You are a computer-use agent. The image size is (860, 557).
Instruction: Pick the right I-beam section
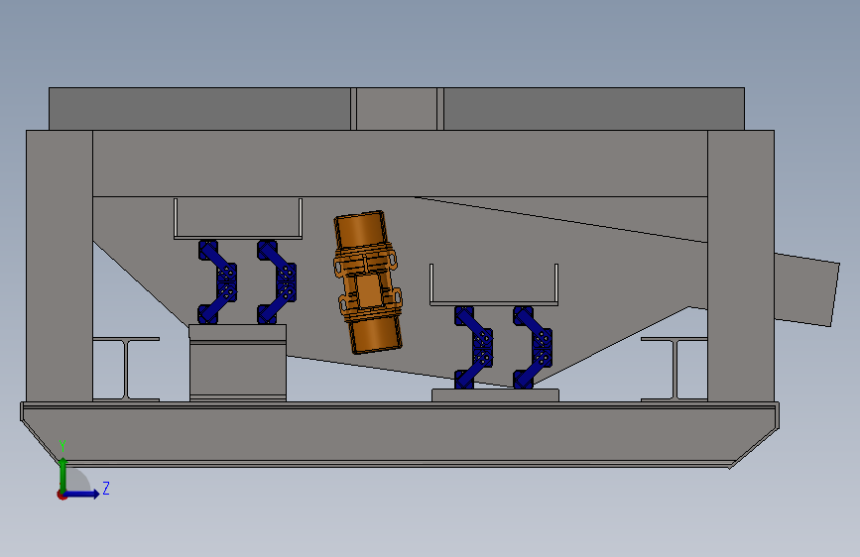[675, 369]
